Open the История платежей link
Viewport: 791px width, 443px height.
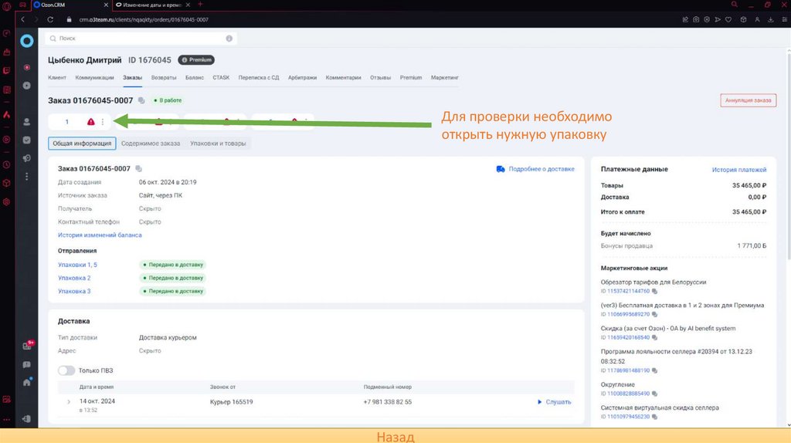click(739, 170)
